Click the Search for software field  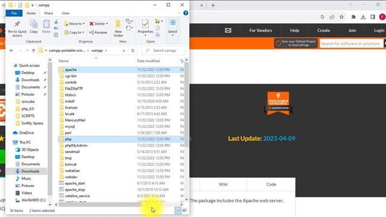tap(351, 43)
